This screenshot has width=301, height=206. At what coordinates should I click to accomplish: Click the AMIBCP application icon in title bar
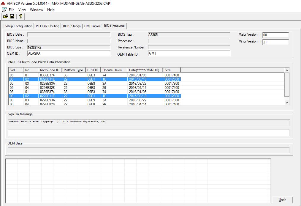pos(3,3)
